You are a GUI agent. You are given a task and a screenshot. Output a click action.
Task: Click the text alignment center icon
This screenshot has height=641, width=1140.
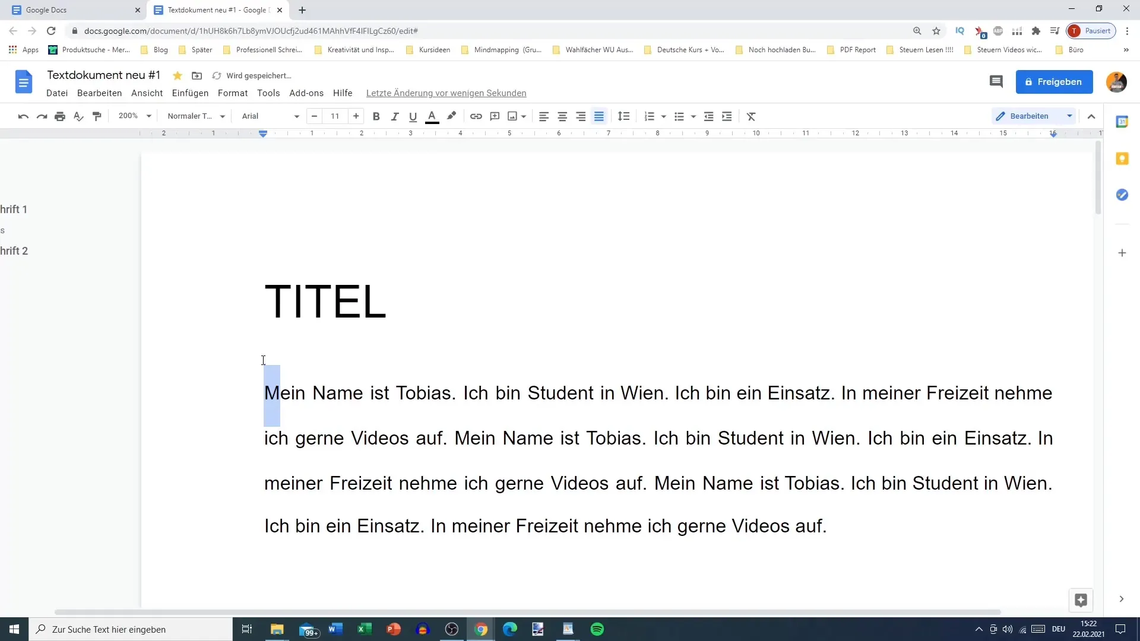point(562,116)
